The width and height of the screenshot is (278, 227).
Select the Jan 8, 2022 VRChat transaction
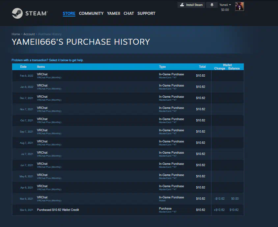(x=128, y=87)
